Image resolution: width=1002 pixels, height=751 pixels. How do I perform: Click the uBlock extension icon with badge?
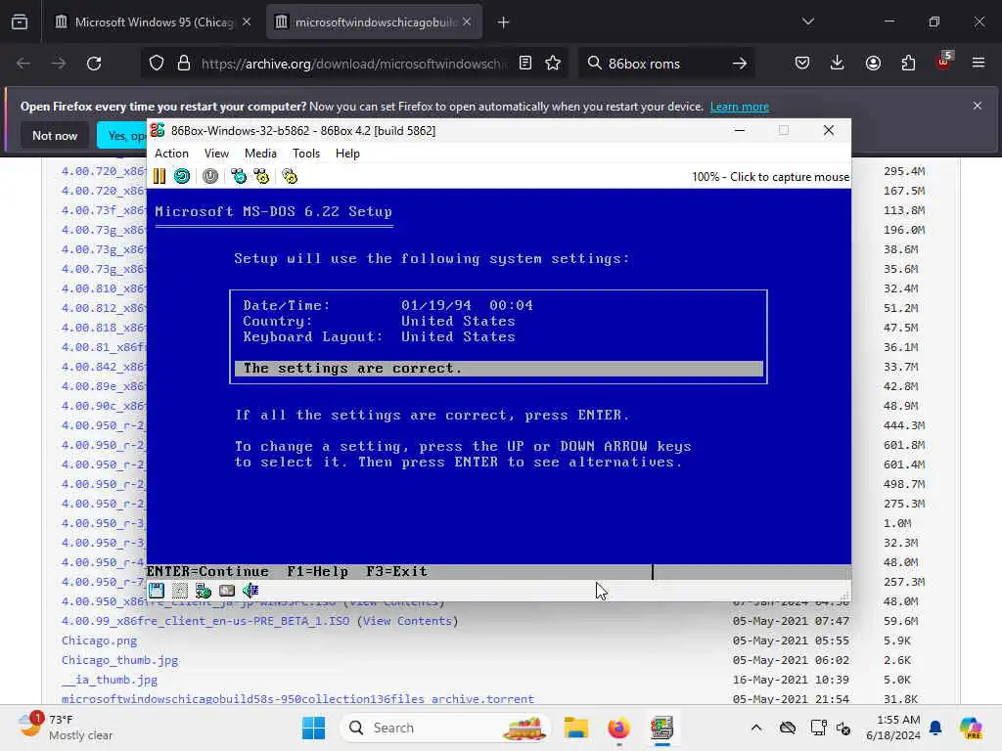944,62
